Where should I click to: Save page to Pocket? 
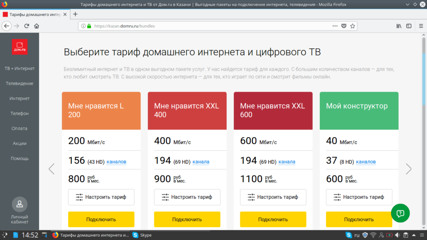coord(344,26)
